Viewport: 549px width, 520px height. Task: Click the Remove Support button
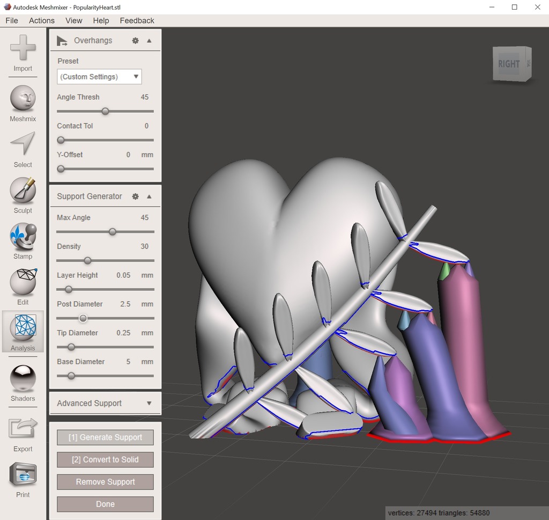[x=106, y=482]
